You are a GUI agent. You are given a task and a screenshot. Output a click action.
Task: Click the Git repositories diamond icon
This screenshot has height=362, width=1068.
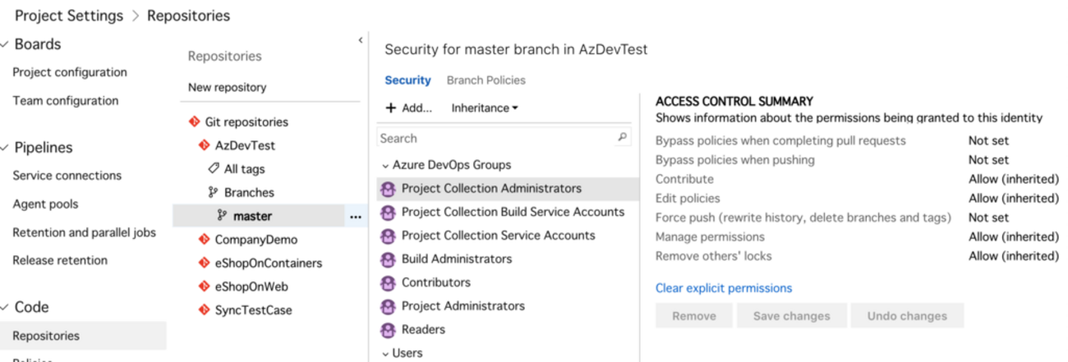(195, 121)
